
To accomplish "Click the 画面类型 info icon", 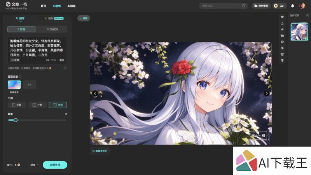I will [20, 77].
